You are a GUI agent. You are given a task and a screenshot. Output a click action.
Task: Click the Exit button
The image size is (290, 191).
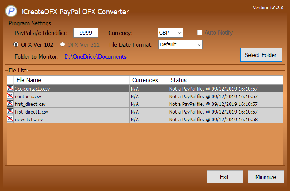pyautogui.click(x=225, y=177)
